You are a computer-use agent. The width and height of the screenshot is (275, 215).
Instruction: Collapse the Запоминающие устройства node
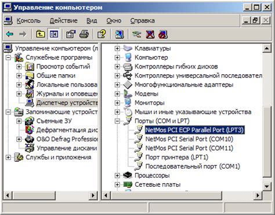pos(8,112)
